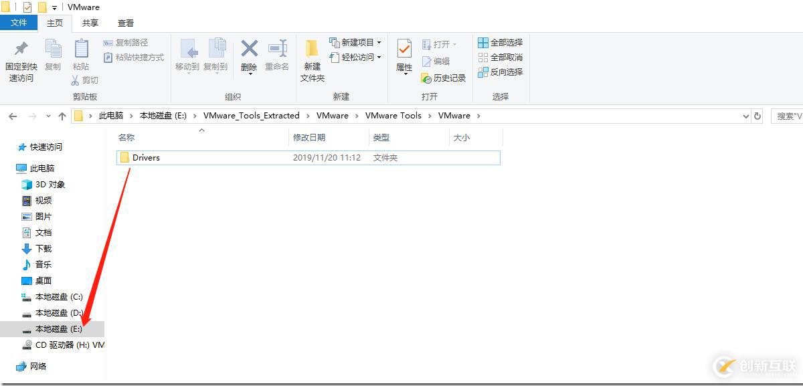803x386 pixels.
Task: Switch to the 主页 home tab
Action: pos(55,23)
